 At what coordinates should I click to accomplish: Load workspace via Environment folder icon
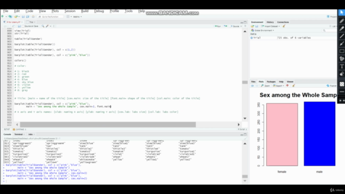[x=252, y=26]
